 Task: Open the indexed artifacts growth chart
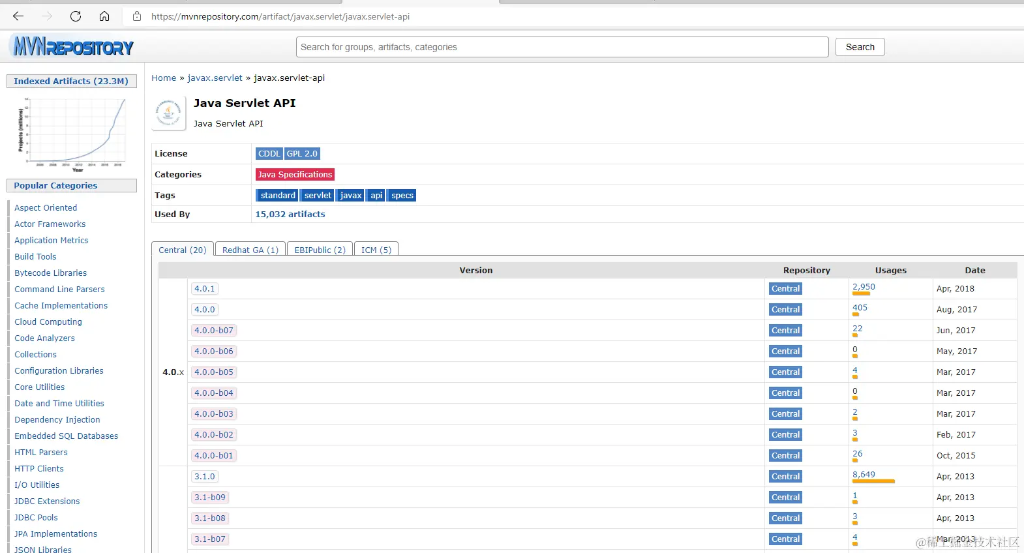[x=72, y=134]
